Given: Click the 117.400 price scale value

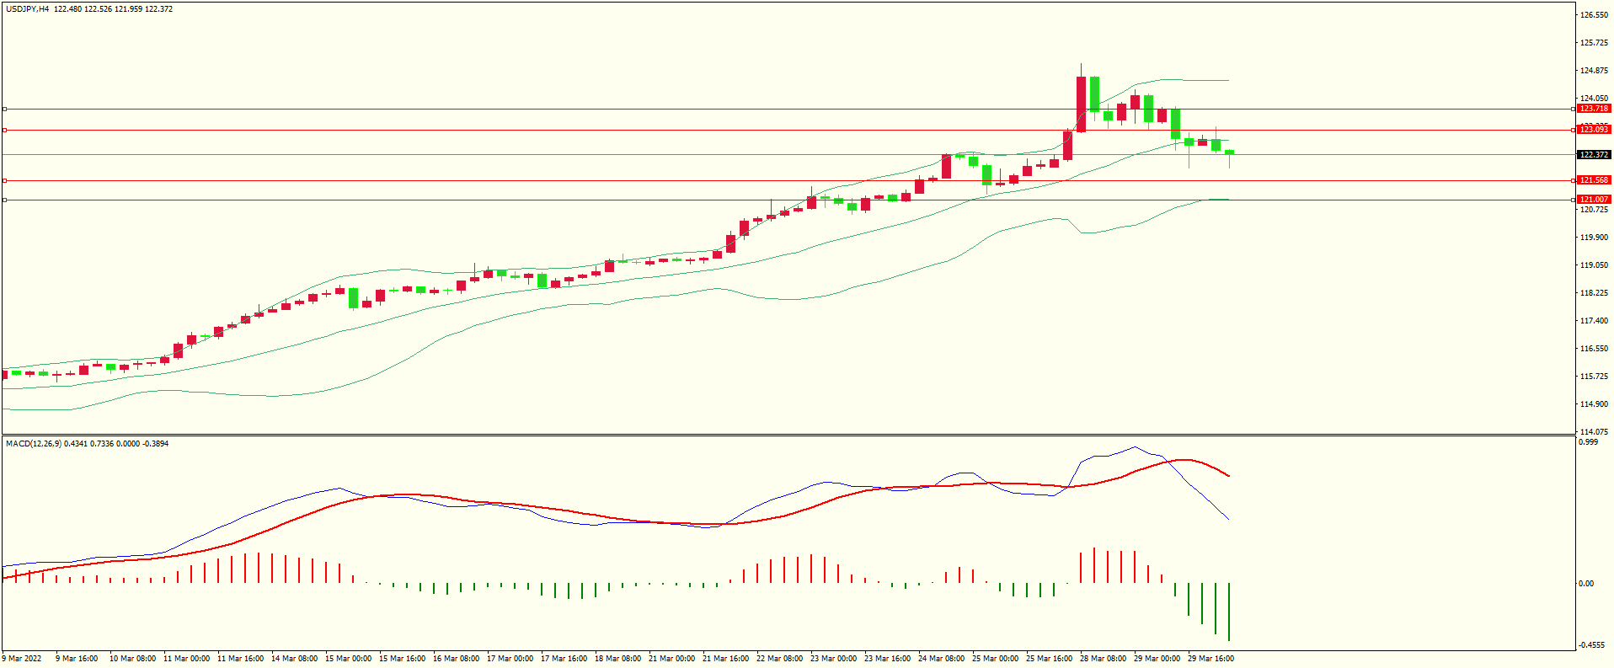Looking at the screenshot, I should [1594, 321].
